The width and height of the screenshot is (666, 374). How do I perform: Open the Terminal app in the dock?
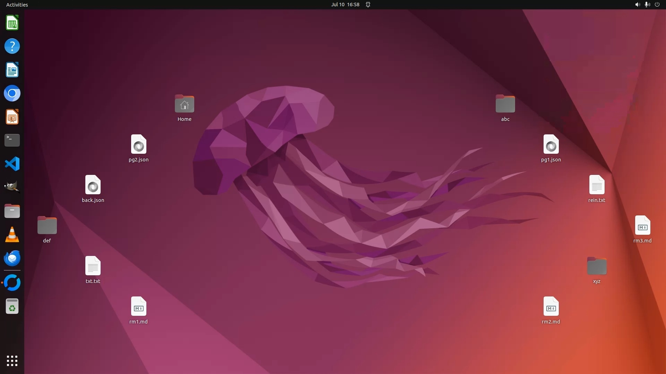tap(12, 140)
